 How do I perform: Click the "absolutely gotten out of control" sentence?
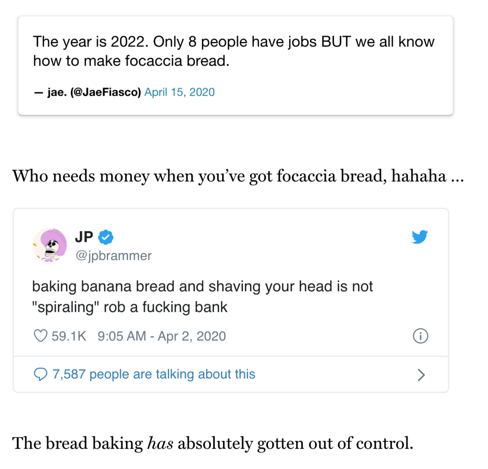(295, 443)
